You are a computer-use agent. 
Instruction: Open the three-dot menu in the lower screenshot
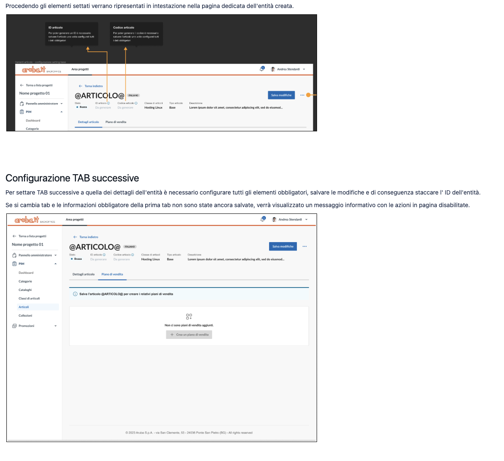pyautogui.click(x=304, y=247)
